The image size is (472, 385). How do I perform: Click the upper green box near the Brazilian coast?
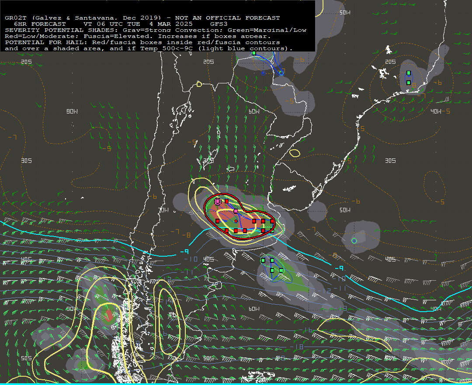click(x=409, y=73)
